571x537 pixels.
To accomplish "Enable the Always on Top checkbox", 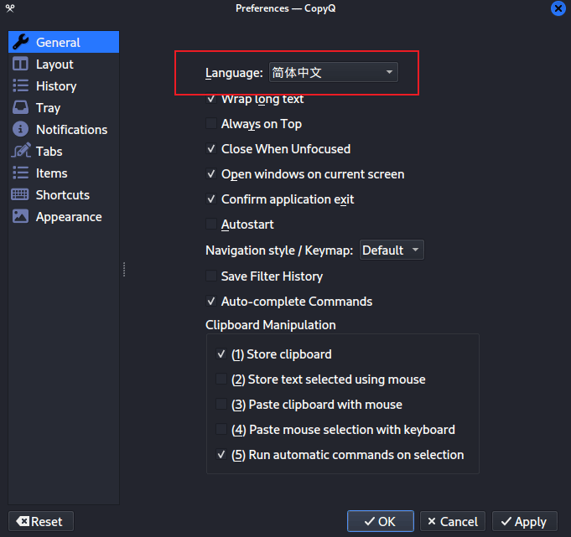I will [211, 124].
